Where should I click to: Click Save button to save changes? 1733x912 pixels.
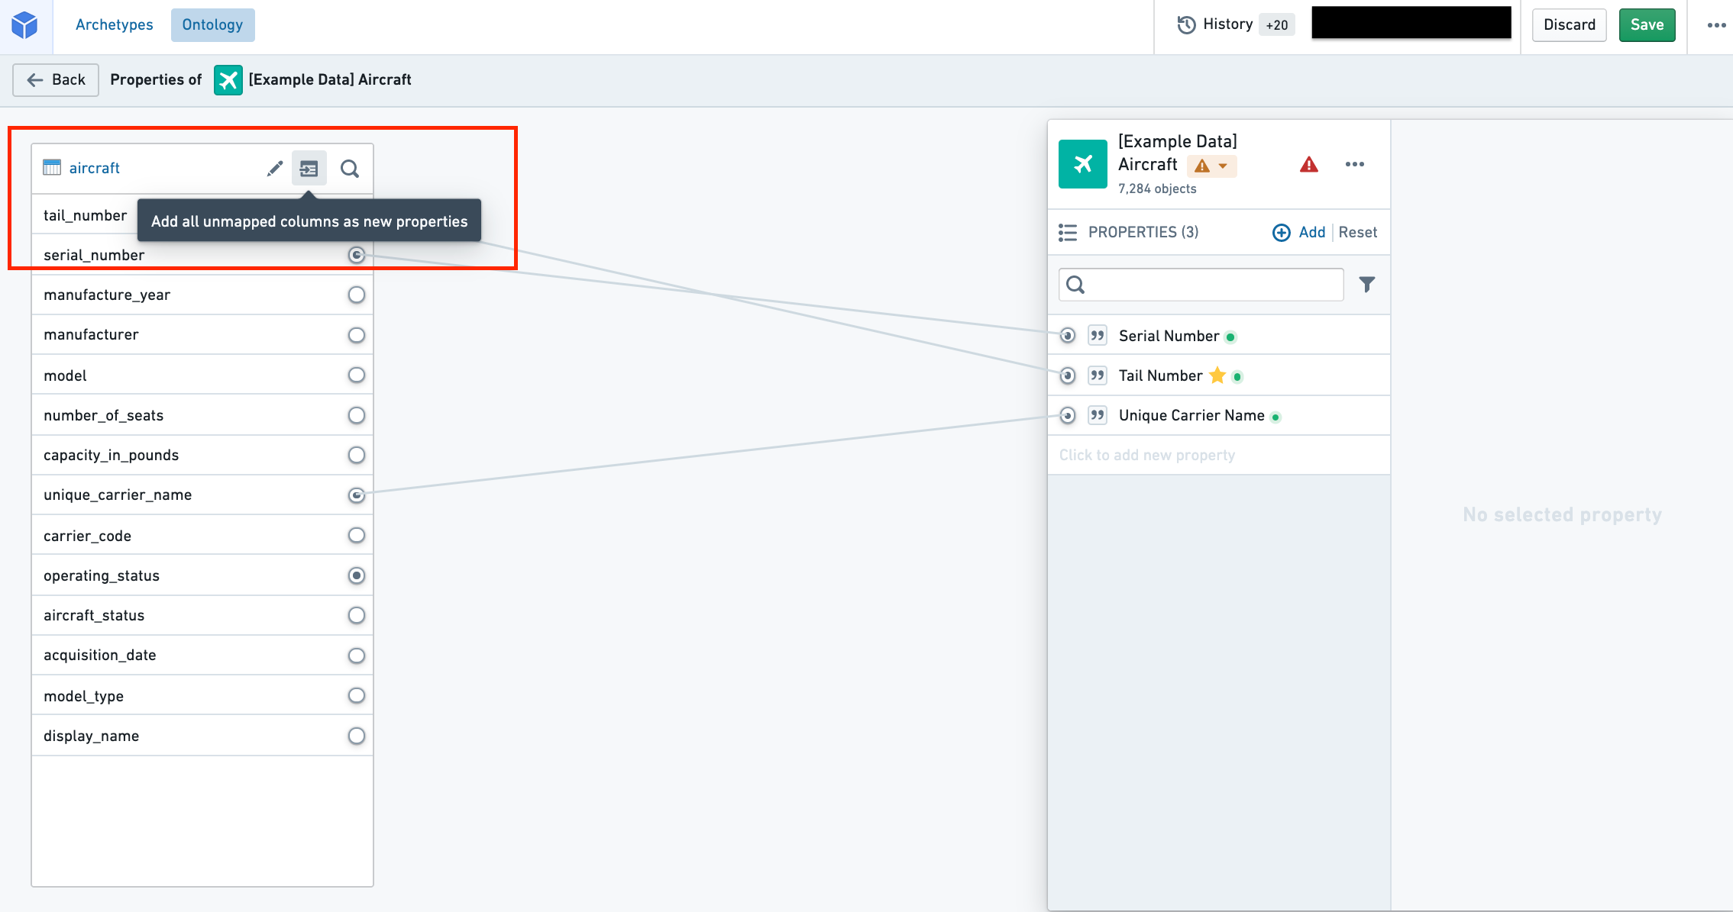coord(1648,23)
